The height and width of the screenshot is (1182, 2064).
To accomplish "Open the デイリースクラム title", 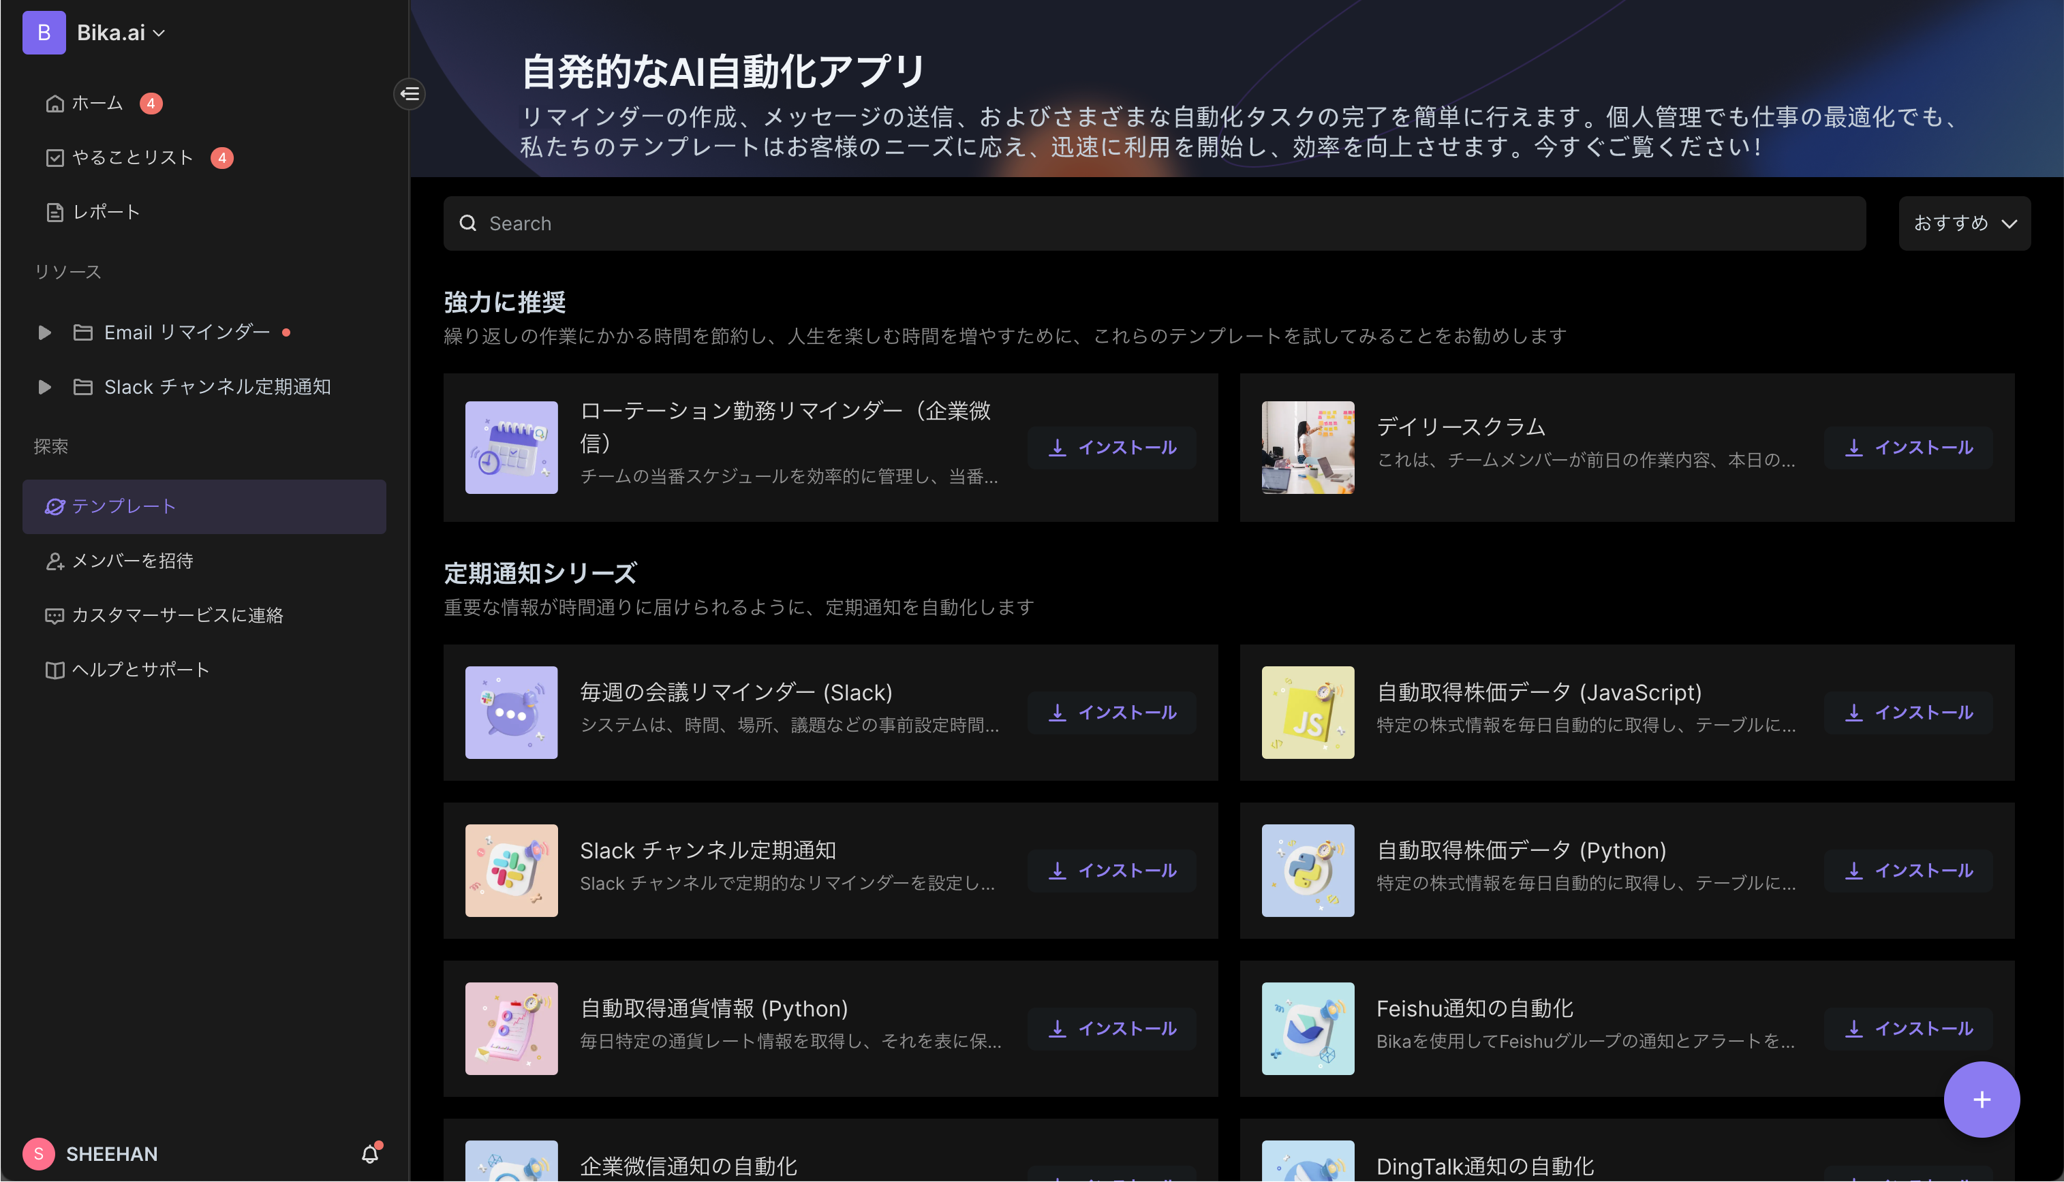I will click(1461, 427).
